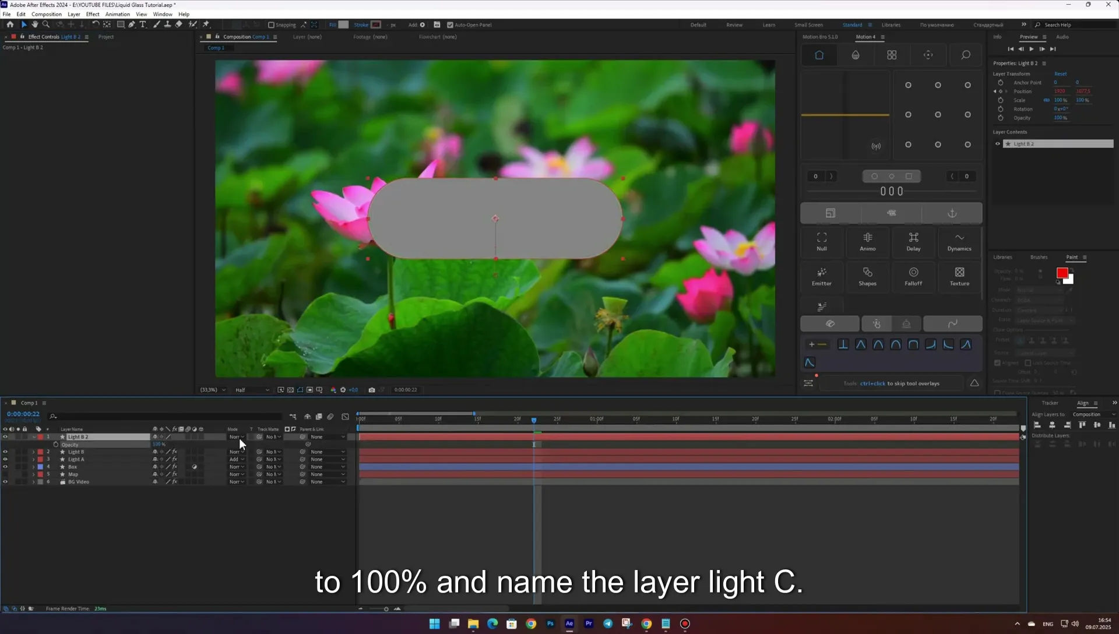Hide the Box layer visibility
1119x634 pixels.
(5, 467)
